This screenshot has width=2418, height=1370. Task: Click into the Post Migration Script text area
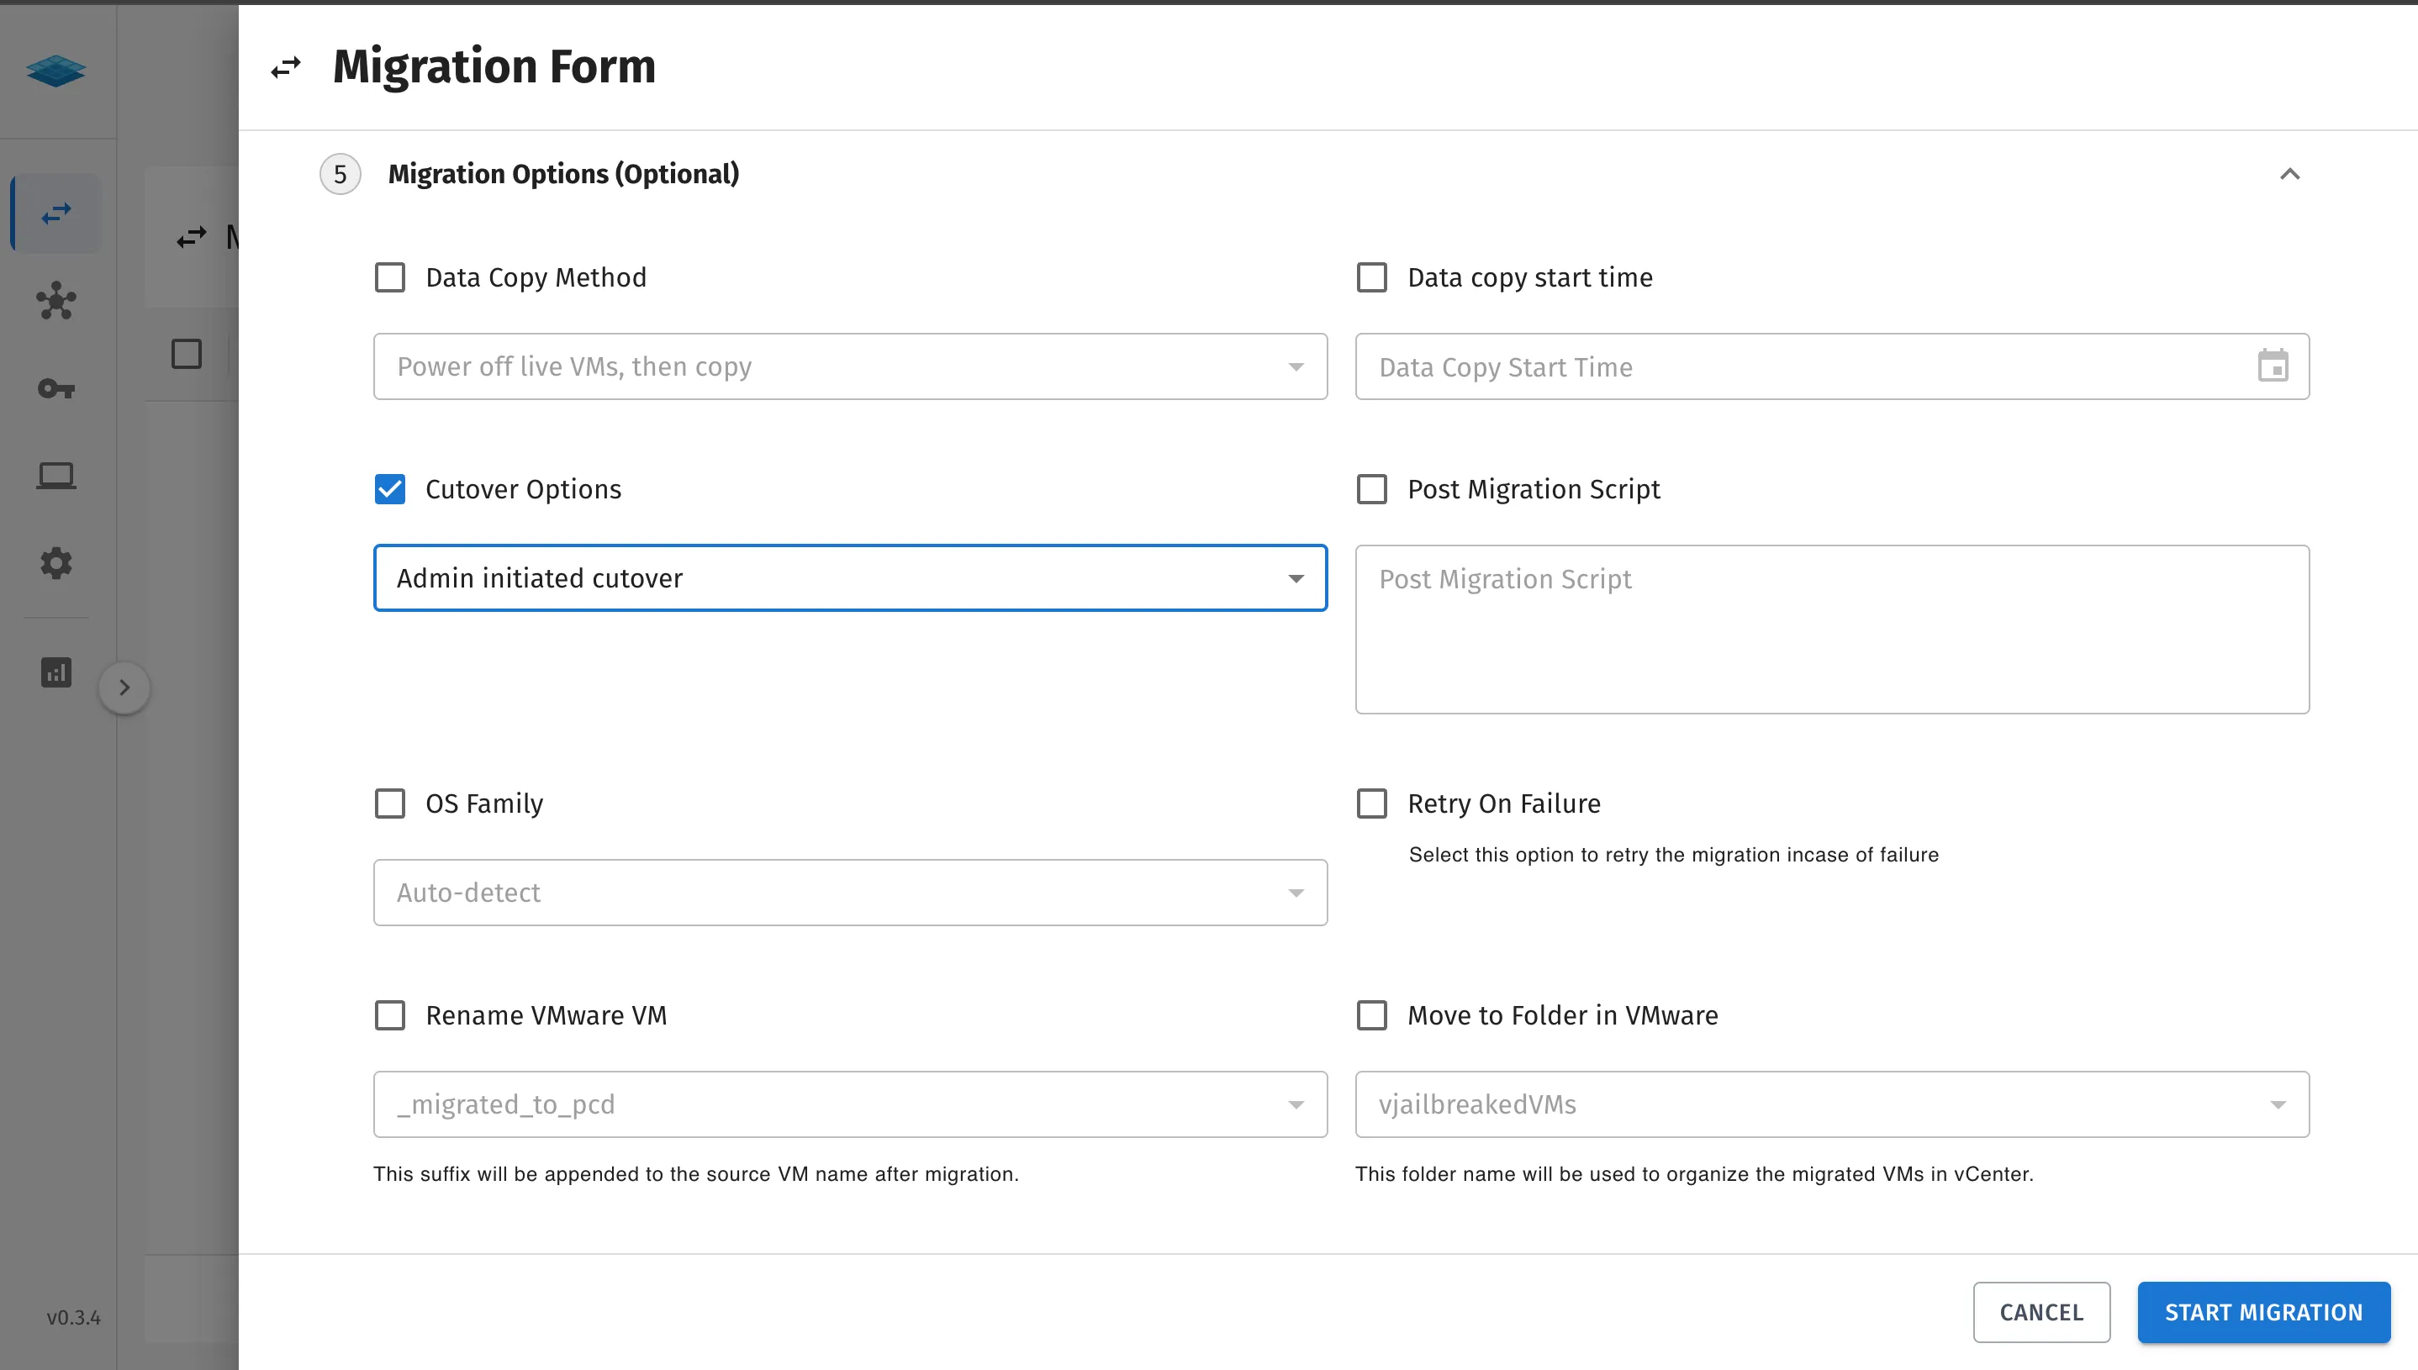point(1830,629)
